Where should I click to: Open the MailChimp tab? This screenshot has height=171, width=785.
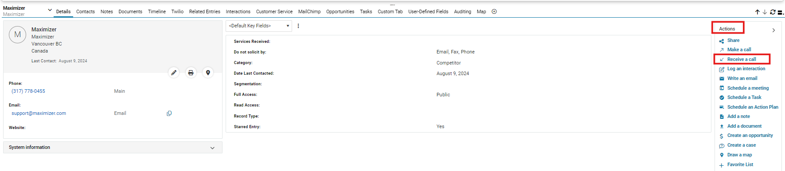click(x=309, y=11)
